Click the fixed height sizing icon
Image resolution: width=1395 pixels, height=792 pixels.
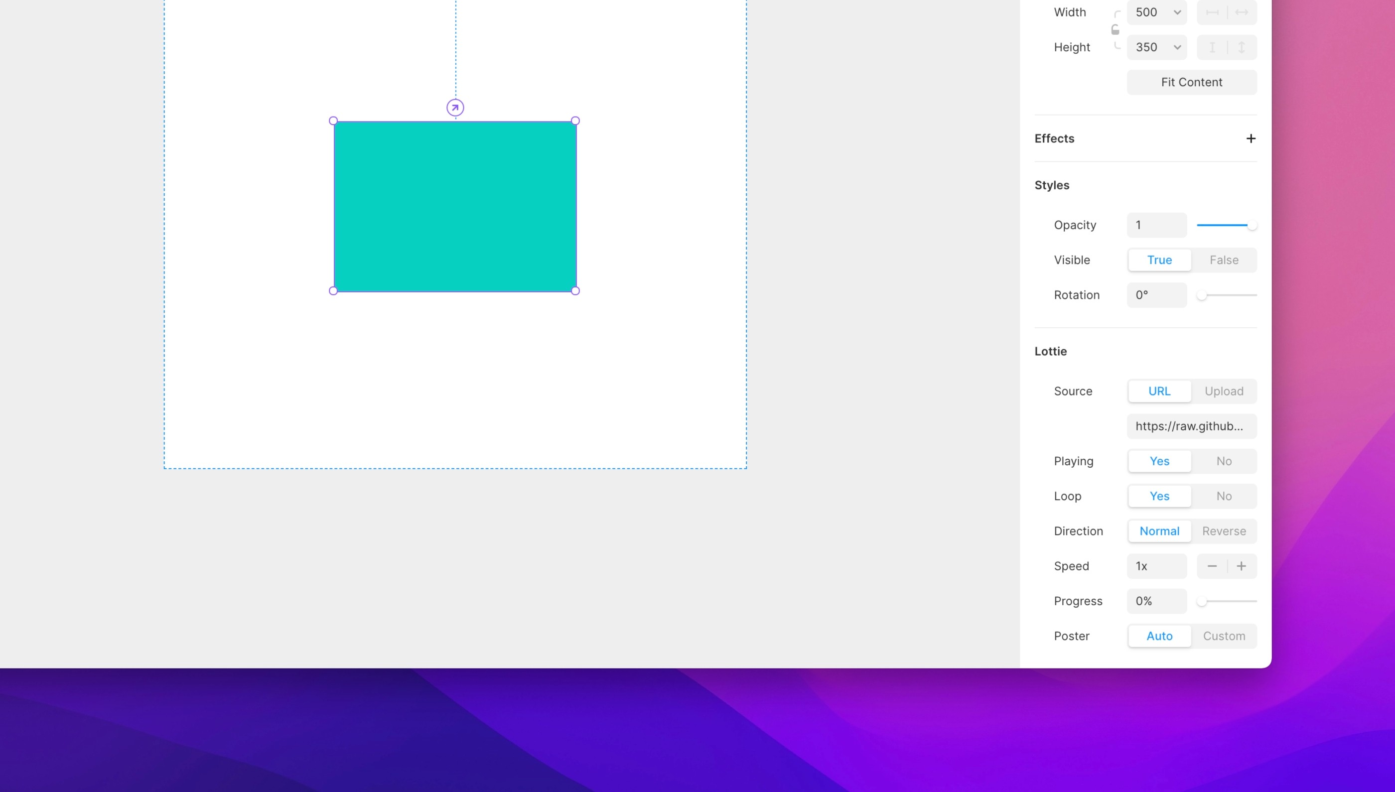[1212, 47]
